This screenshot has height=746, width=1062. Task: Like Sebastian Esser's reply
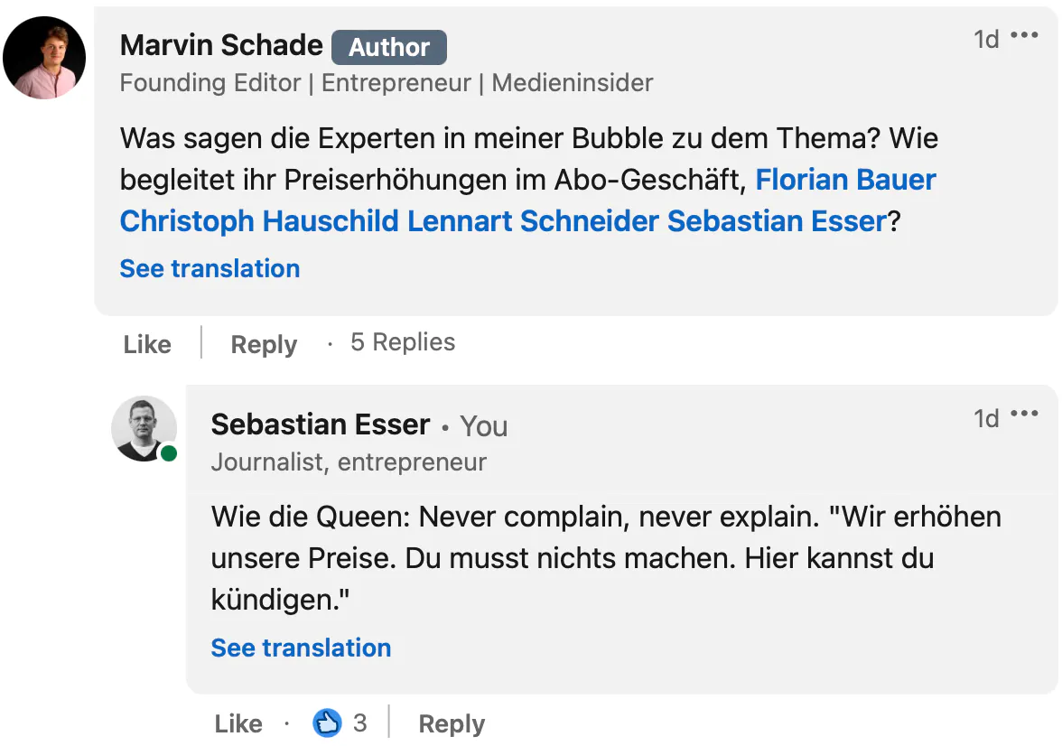click(x=238, y=723)
